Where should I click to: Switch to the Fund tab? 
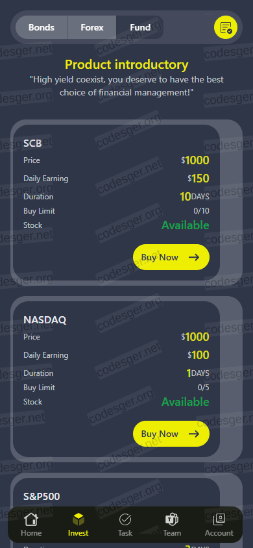[140, 27]
